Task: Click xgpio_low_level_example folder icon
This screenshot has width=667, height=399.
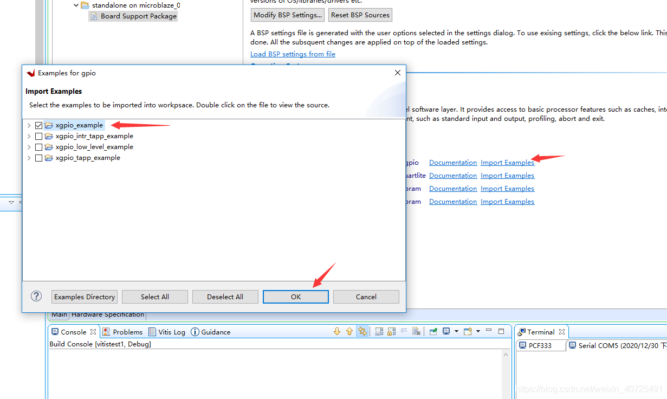Action: point(49,147)
